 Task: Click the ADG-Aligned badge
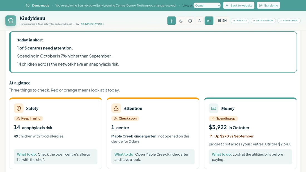pos(289,21)
